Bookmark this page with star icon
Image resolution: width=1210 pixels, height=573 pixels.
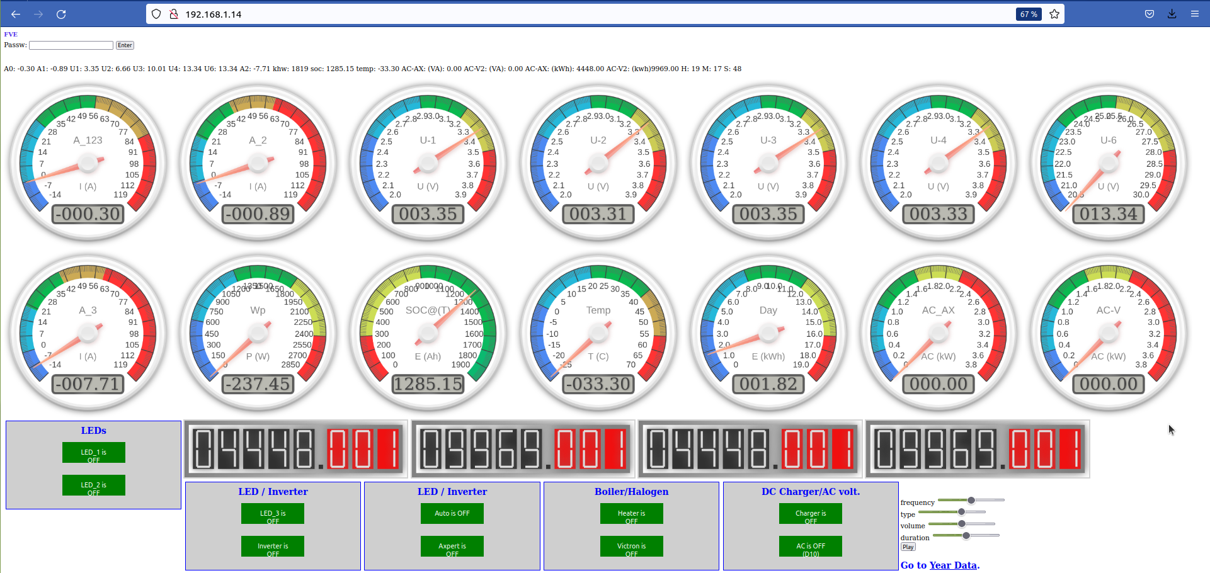[x=1054, y=14]
